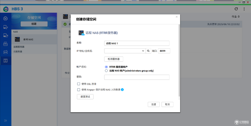This screenshot has height=126, width=251.
Task: Select 本地 NAS in the storage list
Action: [x=34, y=39]
